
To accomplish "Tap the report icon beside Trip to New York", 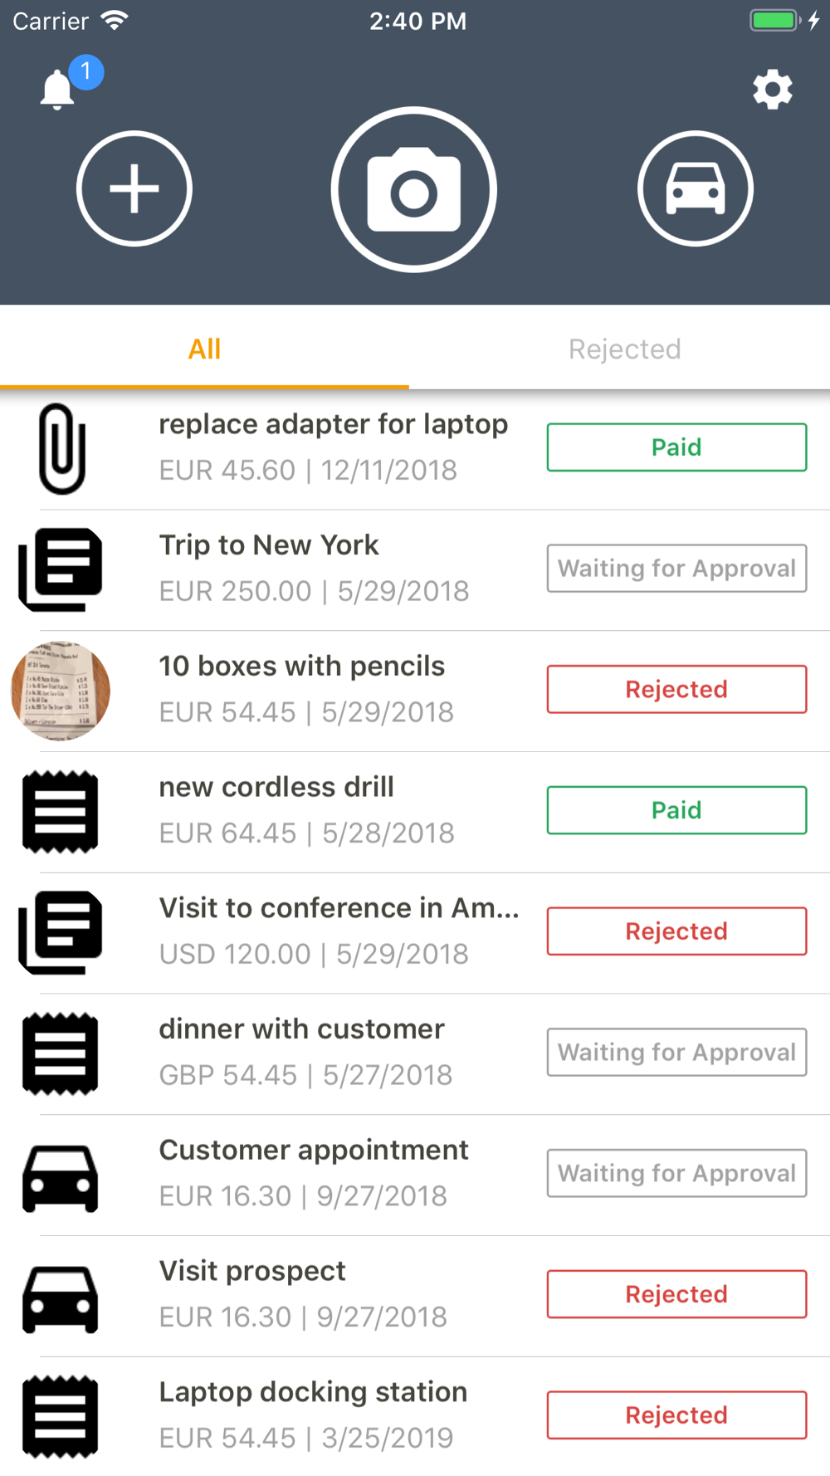I will 61,569.
